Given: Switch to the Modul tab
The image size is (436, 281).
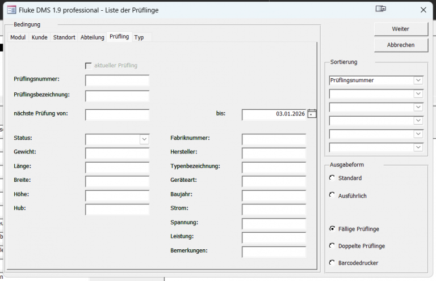Looking at the screenshot, I should (18, 37).
